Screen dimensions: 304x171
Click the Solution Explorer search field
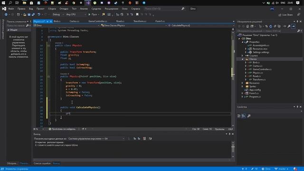tap(267, 31)
